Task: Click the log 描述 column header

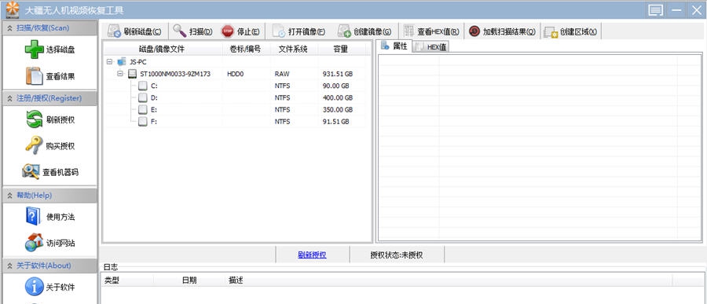Action: point(236,280)
